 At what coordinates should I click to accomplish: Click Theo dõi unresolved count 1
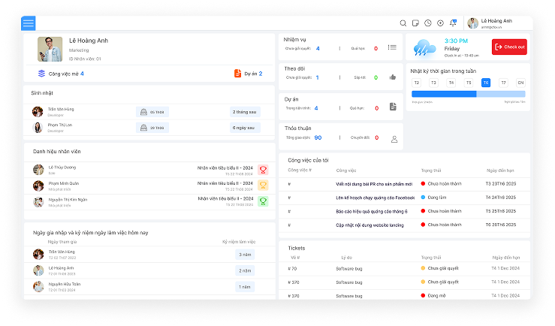[x=317, y=77]
